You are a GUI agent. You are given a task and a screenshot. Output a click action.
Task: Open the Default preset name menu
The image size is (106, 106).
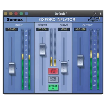[x=61, y=14]
